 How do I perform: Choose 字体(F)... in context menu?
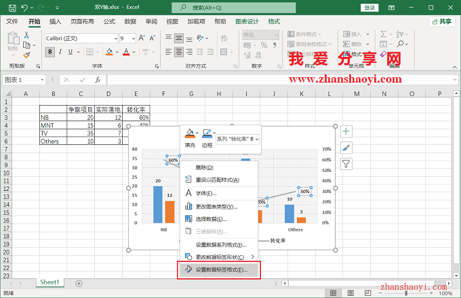click(x=219, y=194)
